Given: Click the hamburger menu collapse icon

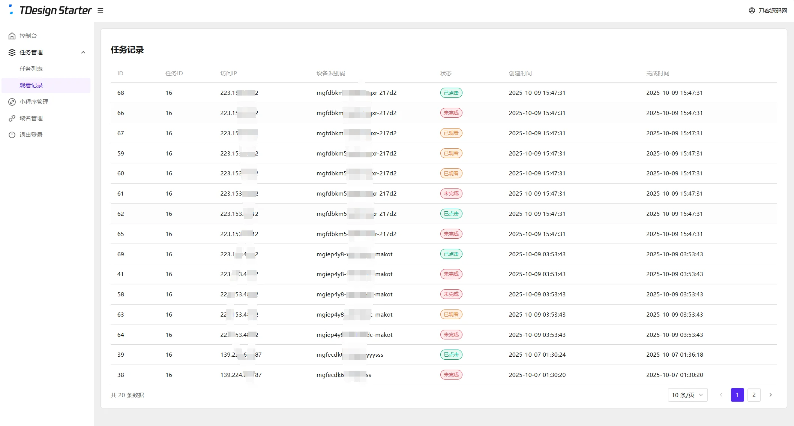Looking at the screenshot, I should [100, 10].
